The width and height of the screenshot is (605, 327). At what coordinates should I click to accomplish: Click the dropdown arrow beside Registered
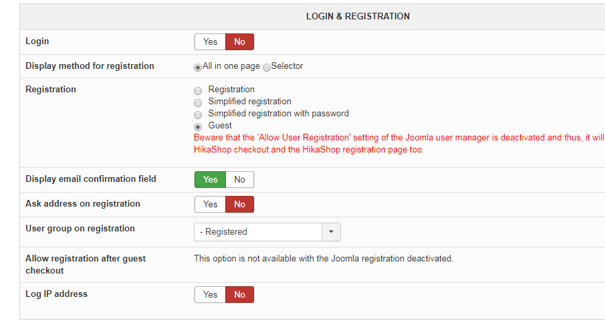[332, 232]
